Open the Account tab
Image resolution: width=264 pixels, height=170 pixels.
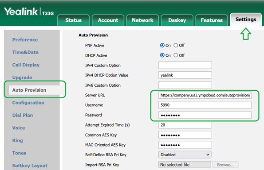[x=108, y=20]
